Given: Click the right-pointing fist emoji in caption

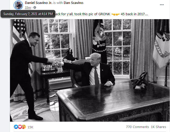Looking at the screenshot, I should coord(118,14).
